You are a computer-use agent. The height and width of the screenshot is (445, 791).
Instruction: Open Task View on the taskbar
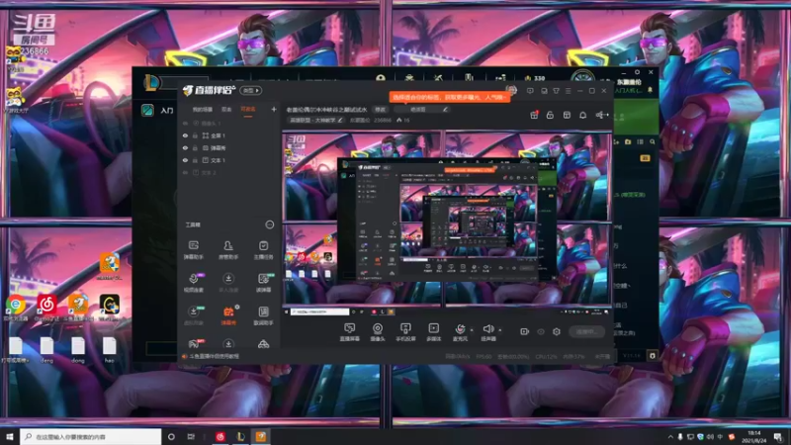(x=191, y=436)
